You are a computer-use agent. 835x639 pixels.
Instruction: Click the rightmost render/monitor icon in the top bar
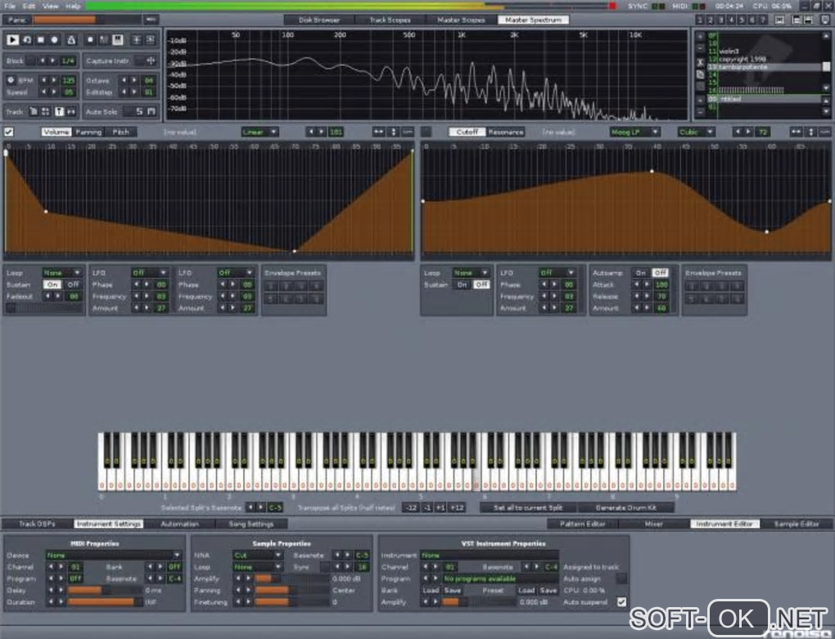(x=825, y=20)
